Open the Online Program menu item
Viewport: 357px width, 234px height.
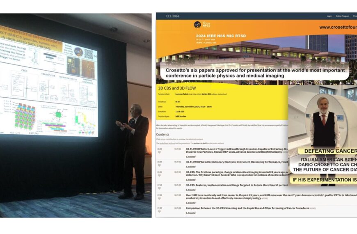[x=342, y=16]
